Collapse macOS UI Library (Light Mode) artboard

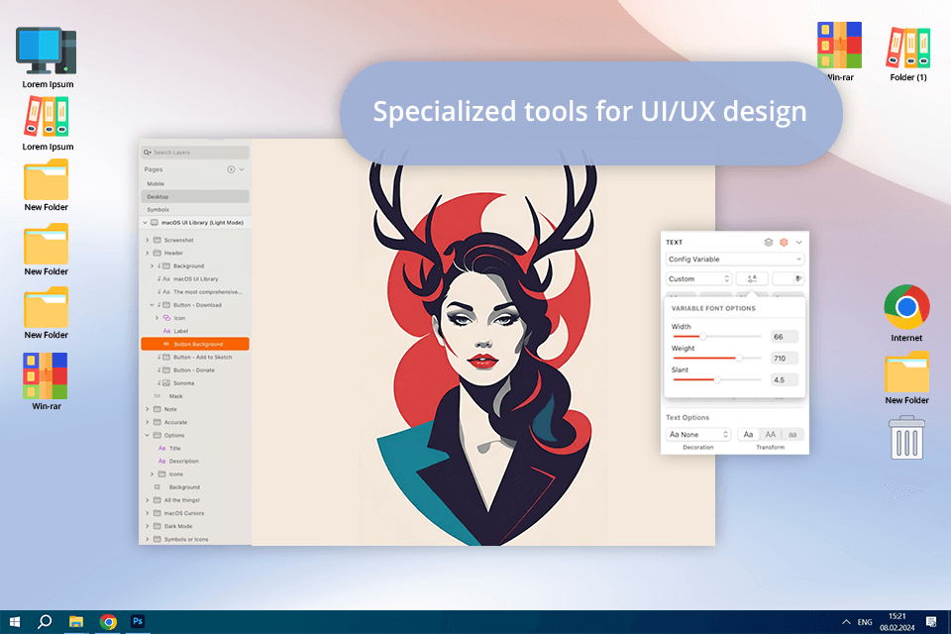[x=145, y=223]
